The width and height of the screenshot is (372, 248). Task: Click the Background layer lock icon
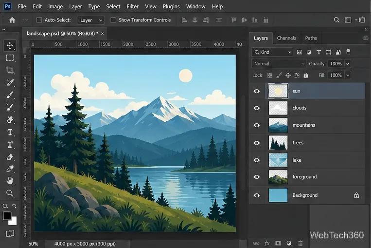[356, 195]
